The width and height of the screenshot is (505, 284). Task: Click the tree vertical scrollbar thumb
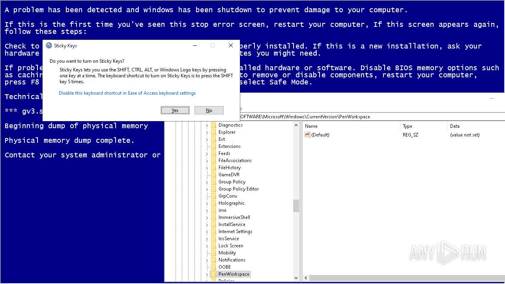296,206
